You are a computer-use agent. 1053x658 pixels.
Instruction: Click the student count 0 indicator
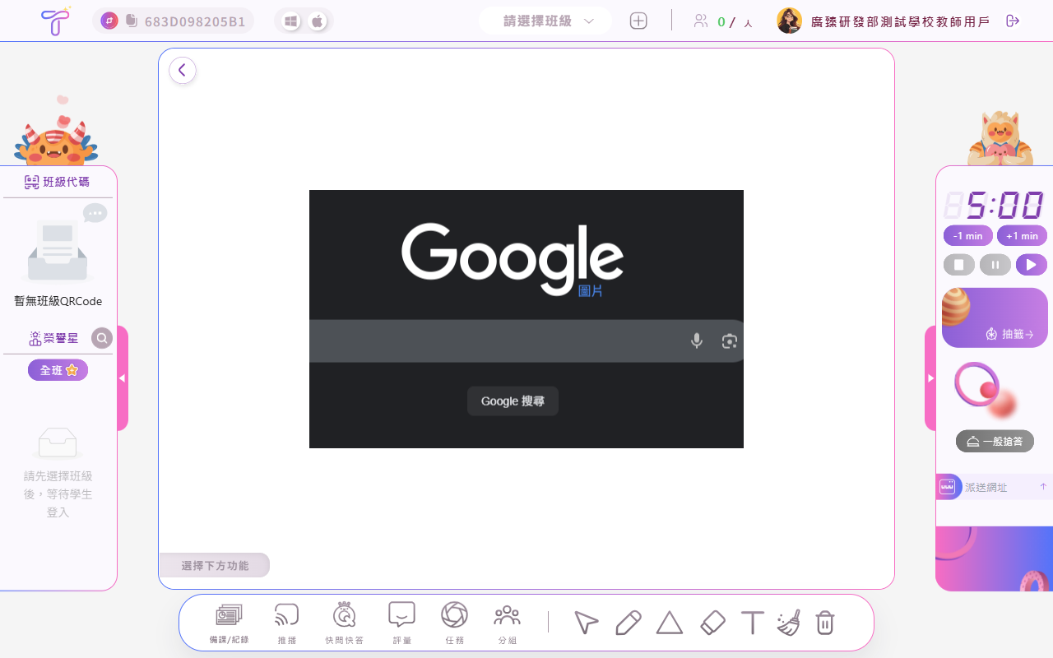pyautogui.click(x=721, y=21)
